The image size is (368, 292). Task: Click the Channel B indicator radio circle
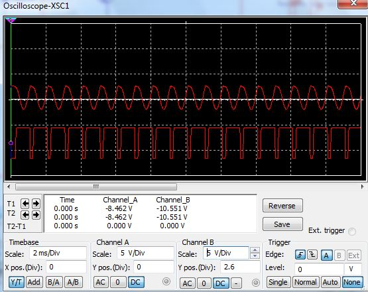pos(256,283)
